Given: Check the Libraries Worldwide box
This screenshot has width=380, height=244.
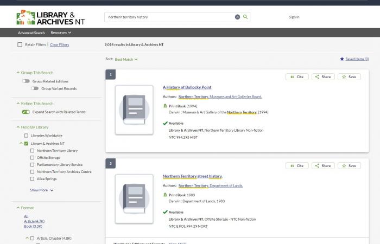Looking at the screenshot, I should [26, 136].
